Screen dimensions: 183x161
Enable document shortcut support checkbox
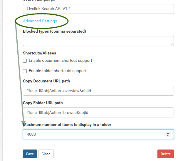[25, 61]
